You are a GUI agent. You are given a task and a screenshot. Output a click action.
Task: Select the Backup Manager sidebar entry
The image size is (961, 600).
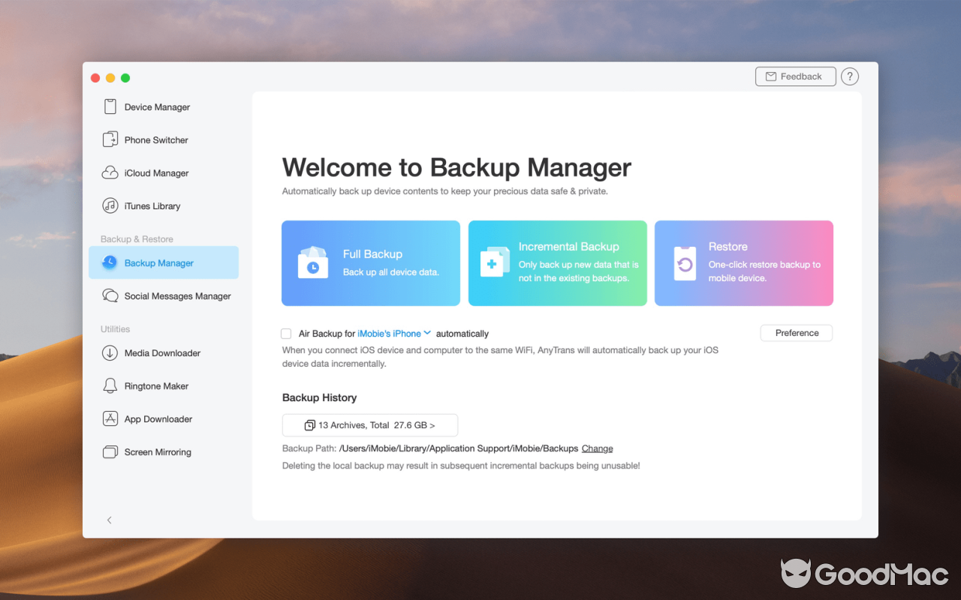[x=158, y=262]
